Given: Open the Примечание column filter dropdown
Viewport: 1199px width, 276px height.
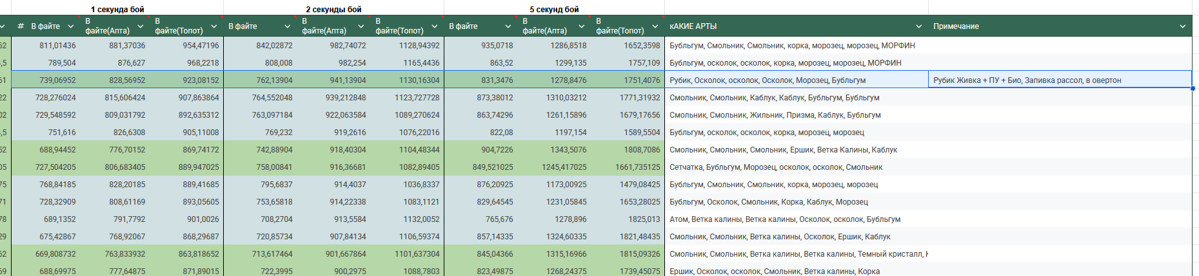Looking at the screenshot, I should [x=1183, y=26].
